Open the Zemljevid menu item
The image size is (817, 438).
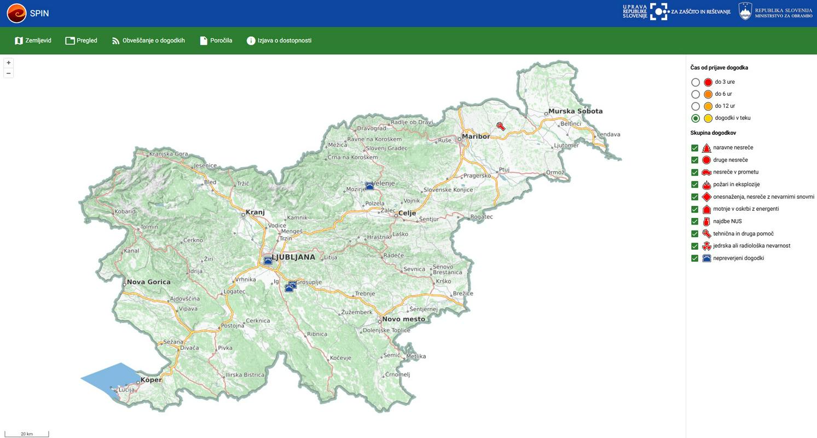(33, 41)
